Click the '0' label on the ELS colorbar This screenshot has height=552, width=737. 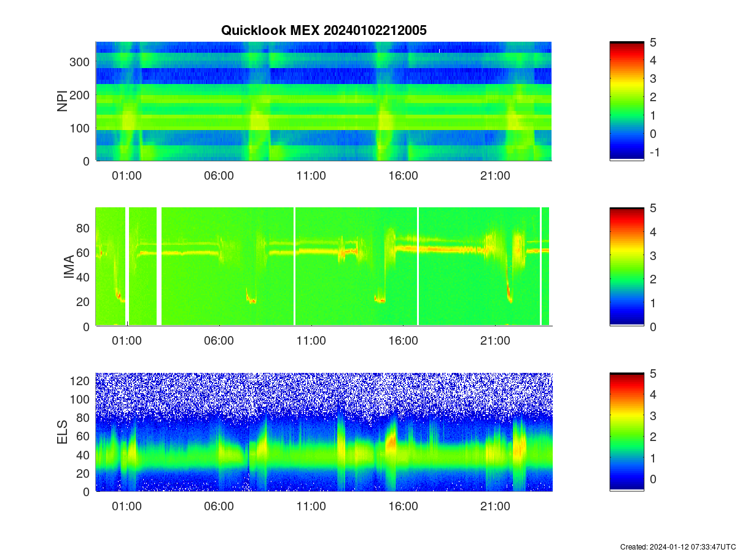pyautogui.click(x=653, y=478)
